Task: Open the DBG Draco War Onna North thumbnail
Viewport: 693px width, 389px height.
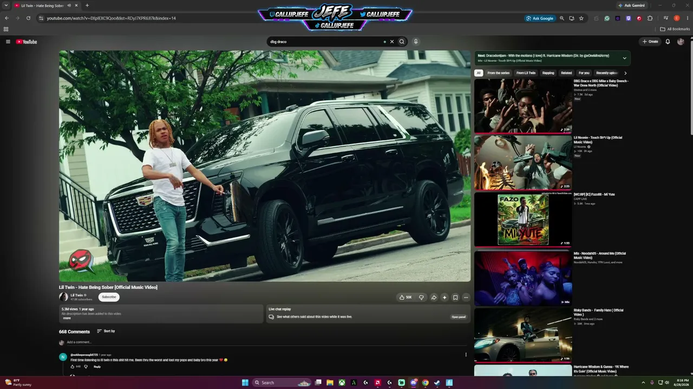Action: [523, 106]
